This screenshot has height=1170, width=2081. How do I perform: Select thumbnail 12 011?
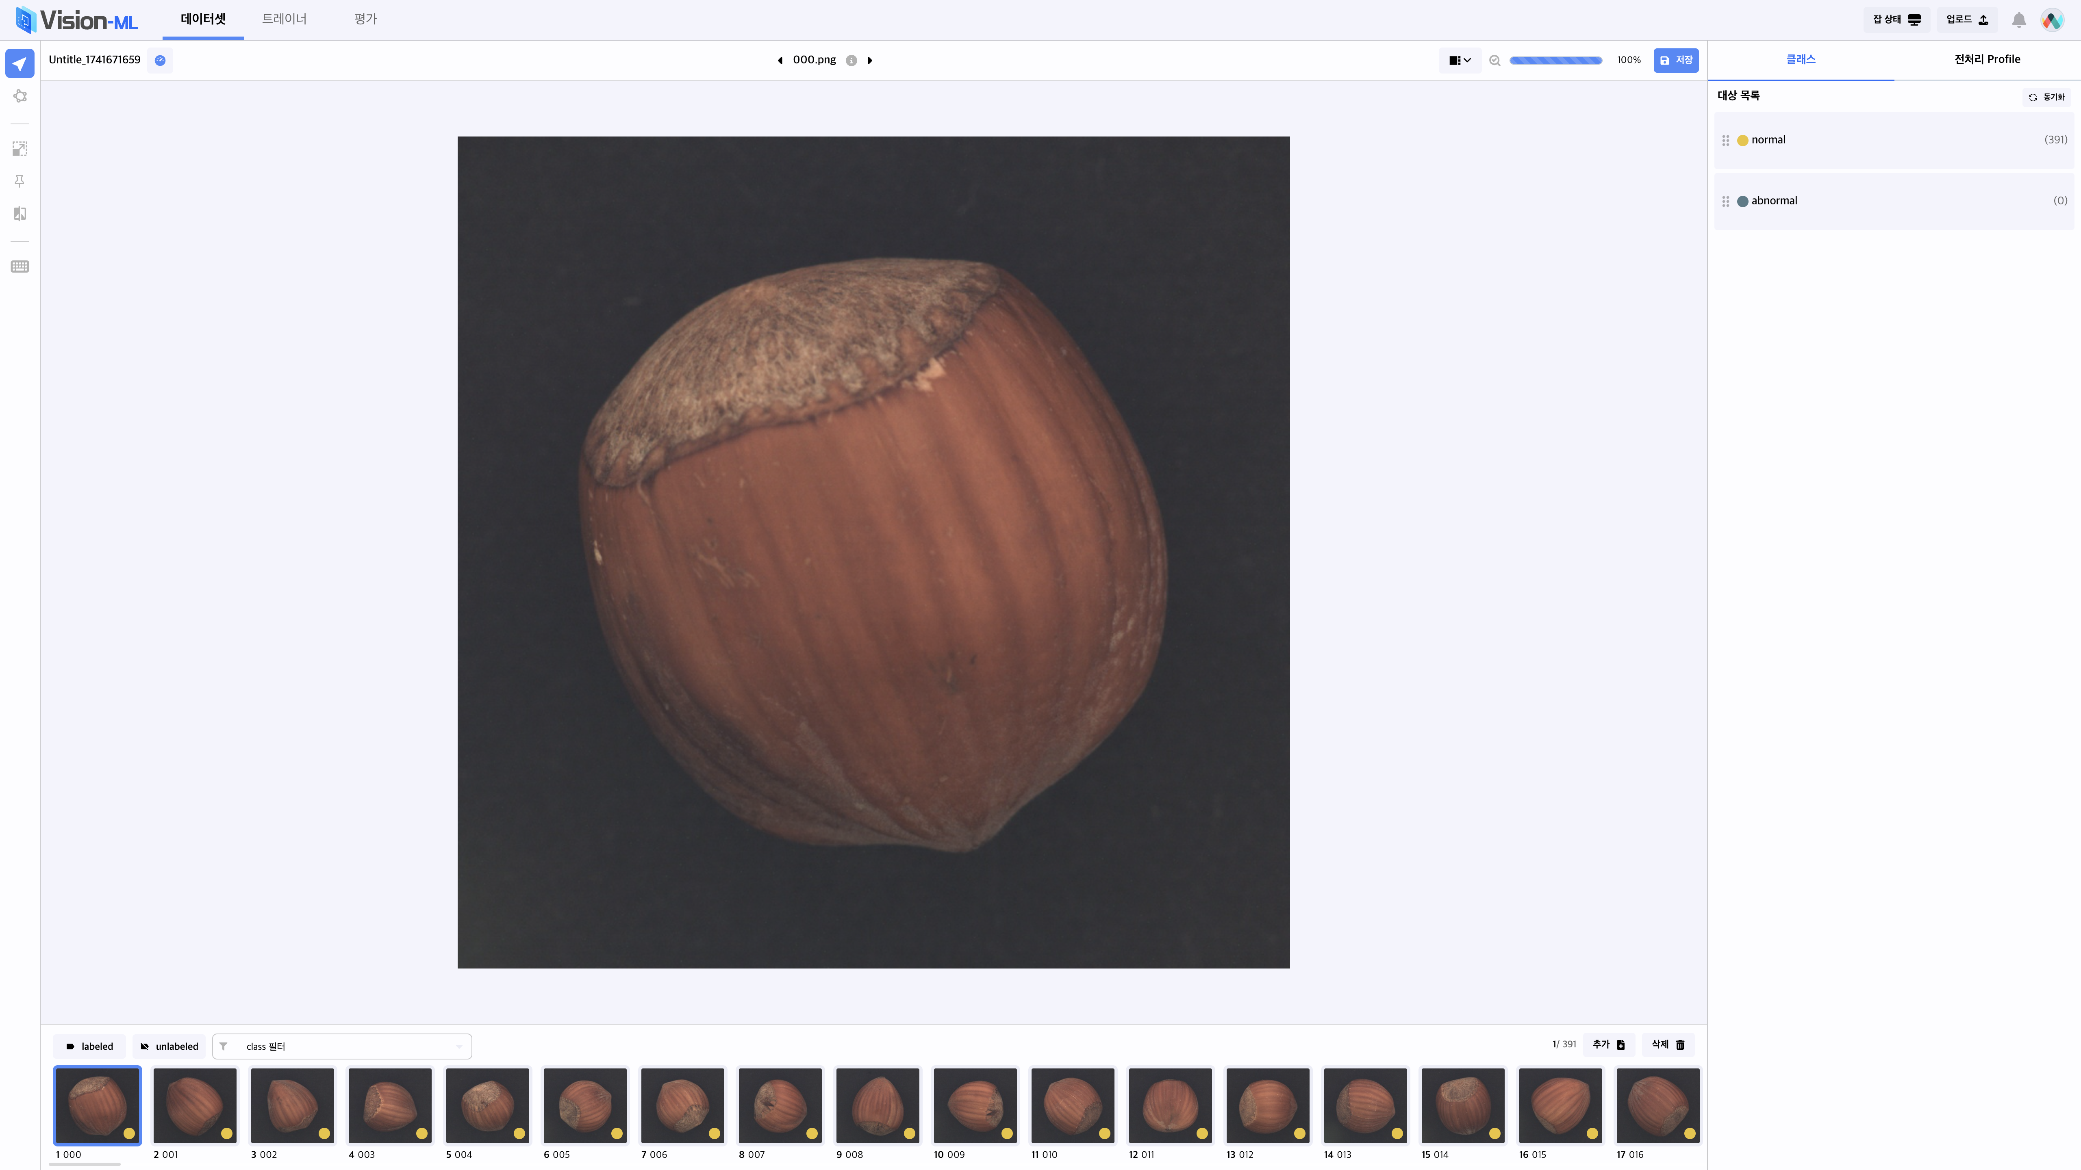coord(1171,1105)
